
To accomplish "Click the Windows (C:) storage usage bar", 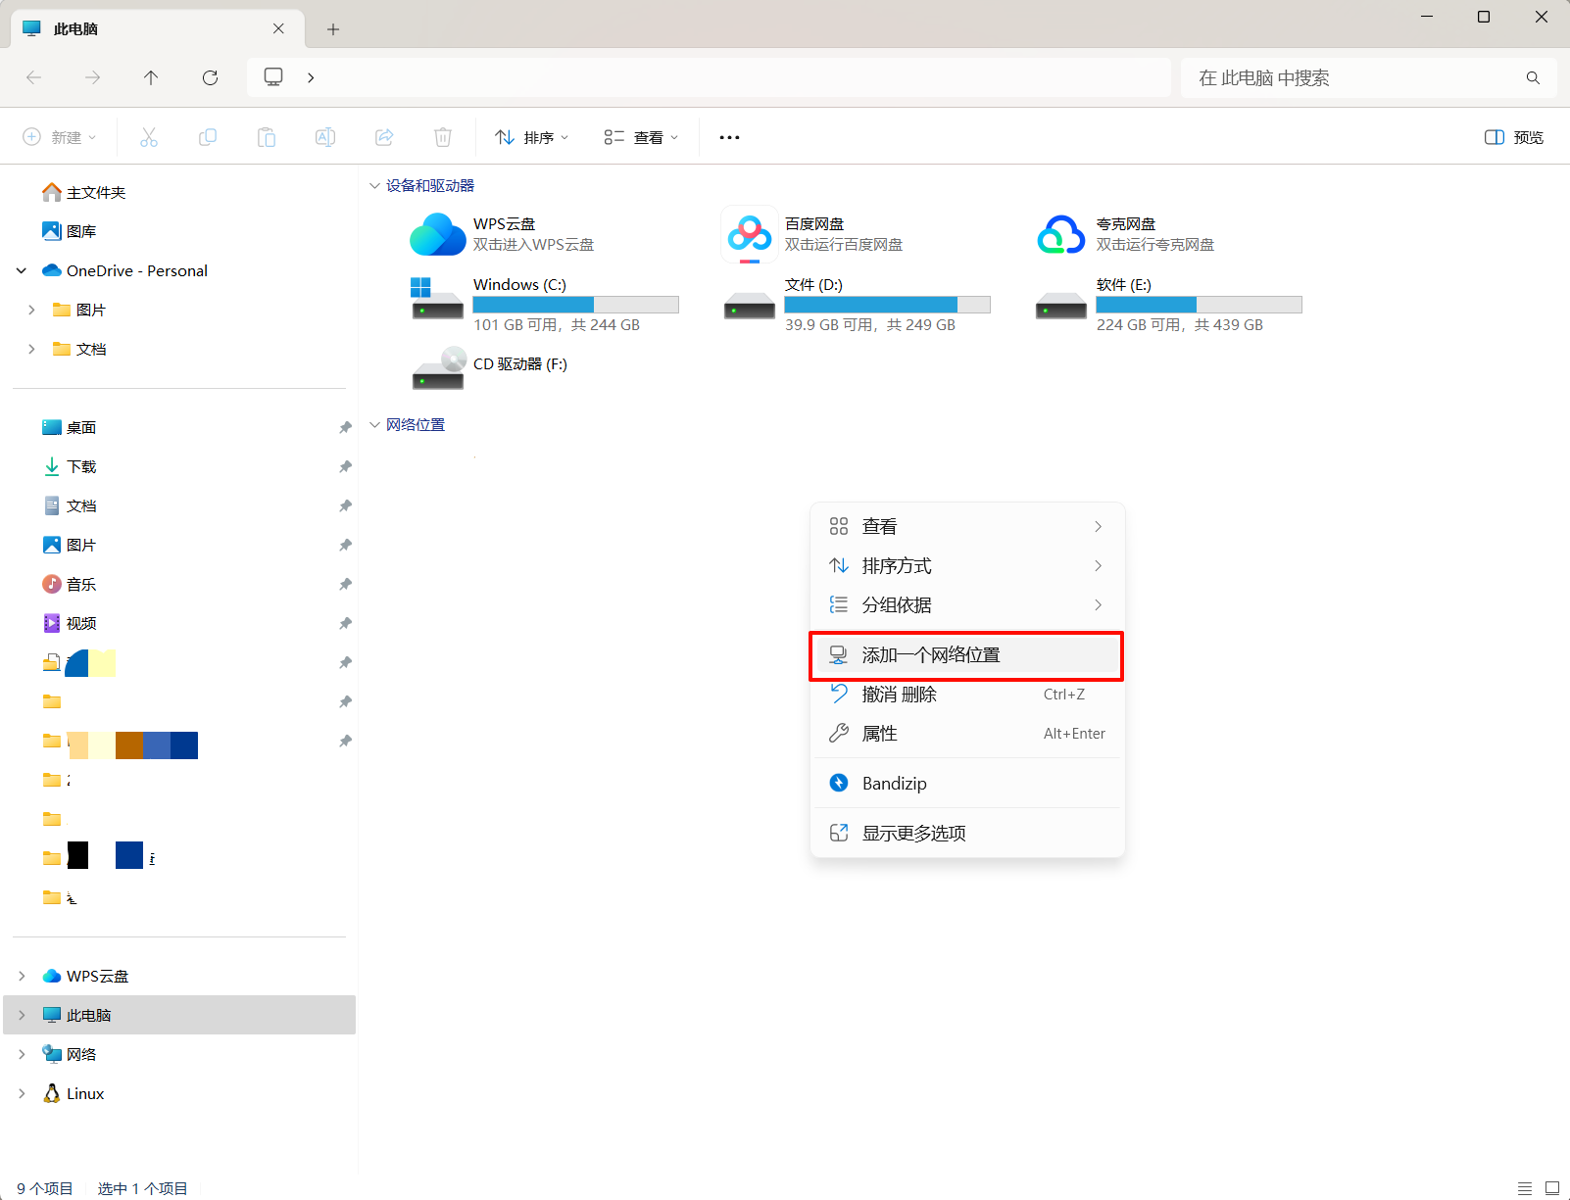I will click(575, 305).
